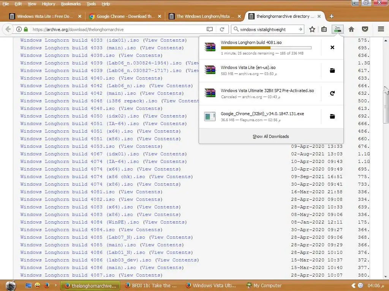Click the taskbar clock showing 04:06
The width and height of the screenshot is (389, 291).
click(376, 286)
